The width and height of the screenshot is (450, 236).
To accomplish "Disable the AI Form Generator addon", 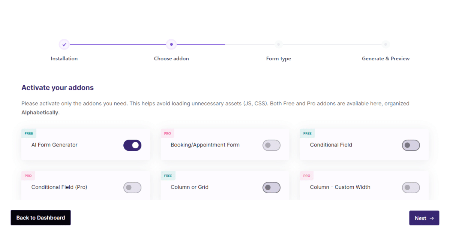I will tap(132, 145).
